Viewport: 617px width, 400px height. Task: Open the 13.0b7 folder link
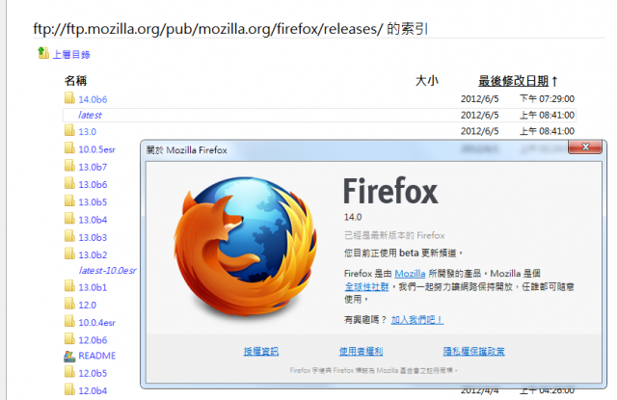pyautogui.click(x=93, y=167)
